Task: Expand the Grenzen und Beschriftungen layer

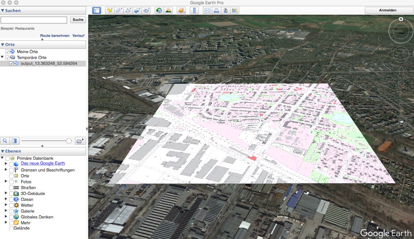Action: click(x=6, y=170)
